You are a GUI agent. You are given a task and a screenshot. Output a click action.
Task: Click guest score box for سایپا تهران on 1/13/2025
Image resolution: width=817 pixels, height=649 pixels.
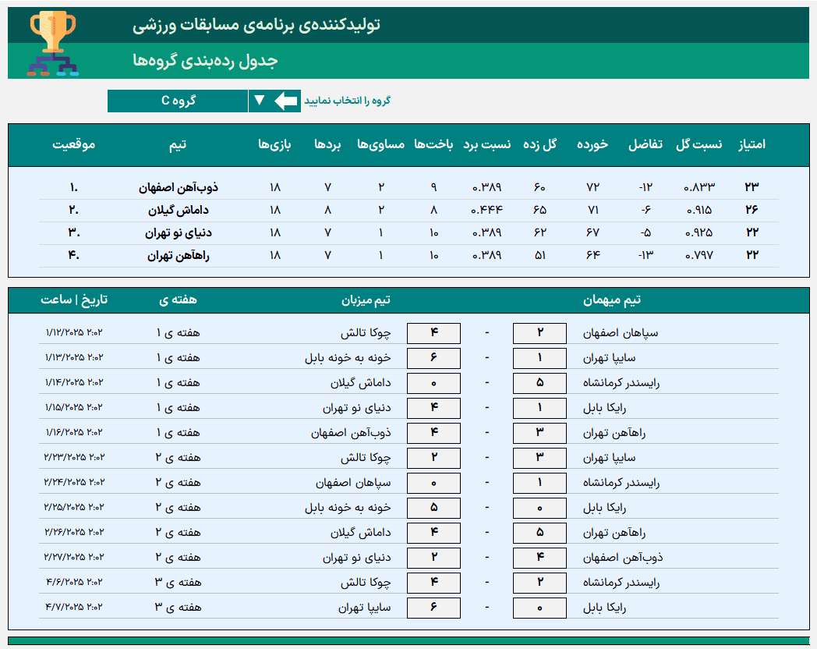(539, 358)
